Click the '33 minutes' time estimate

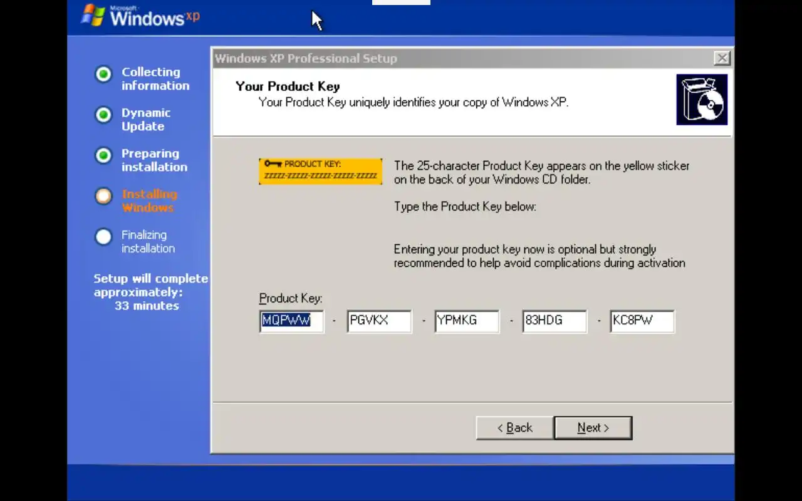pos(147,306)
